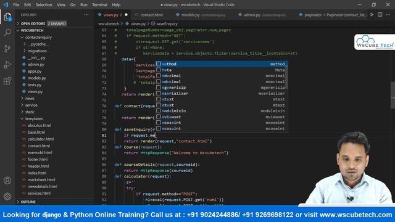Open the Search view in the activity bar
395x222 pixels.
click(7, 33)
